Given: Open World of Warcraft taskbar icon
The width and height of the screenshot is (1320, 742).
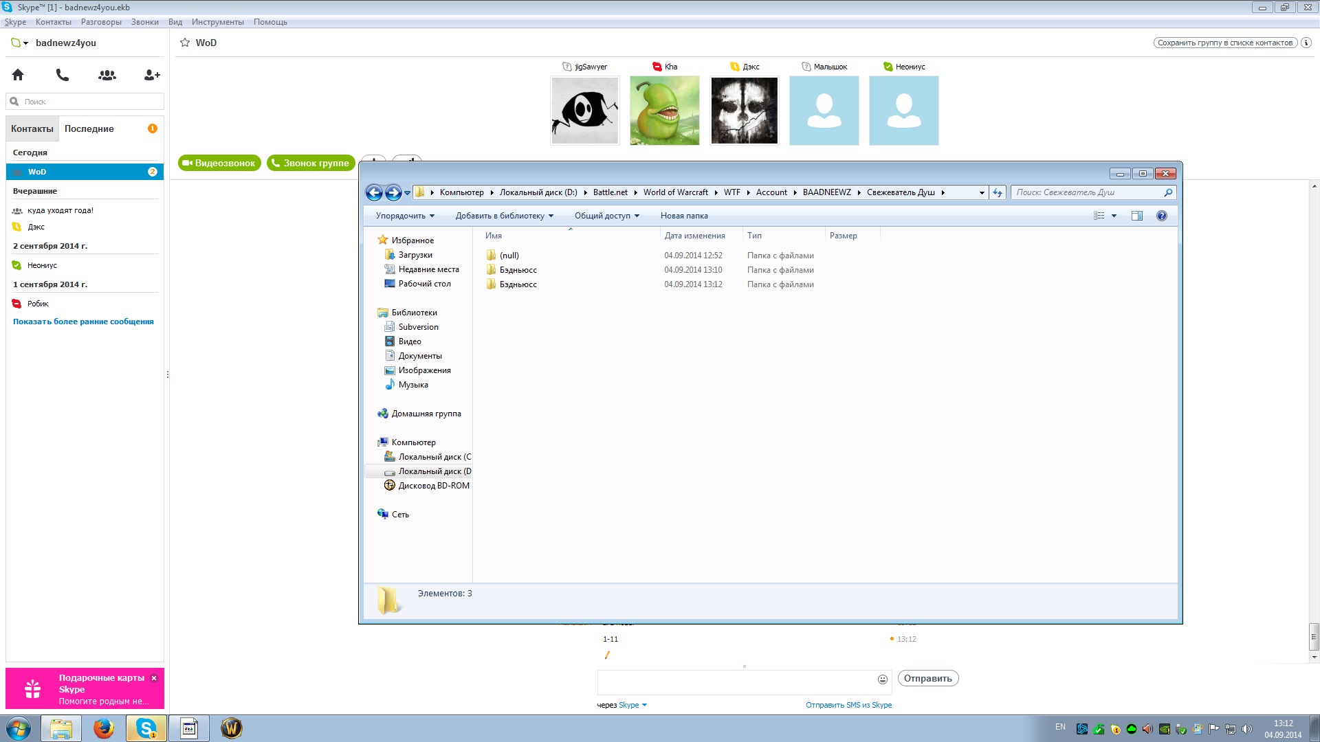Looking at the screenshot, I should click(232, 728).
